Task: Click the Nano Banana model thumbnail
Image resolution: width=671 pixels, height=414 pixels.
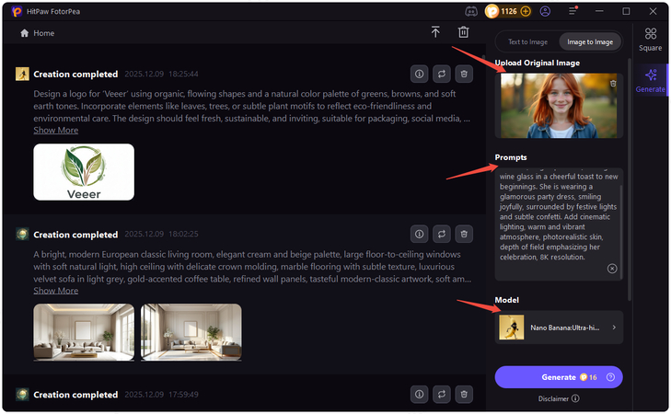Action: click(512, 328)
